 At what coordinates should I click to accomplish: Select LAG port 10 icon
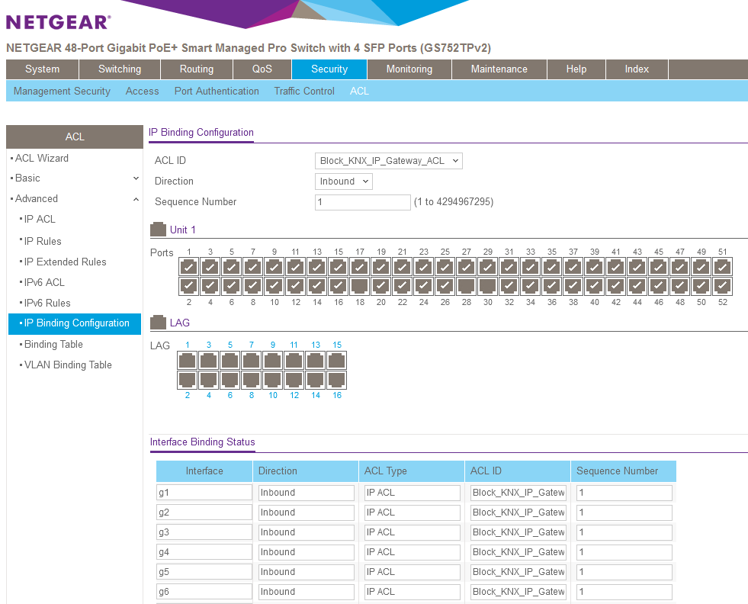pos(272,381)
